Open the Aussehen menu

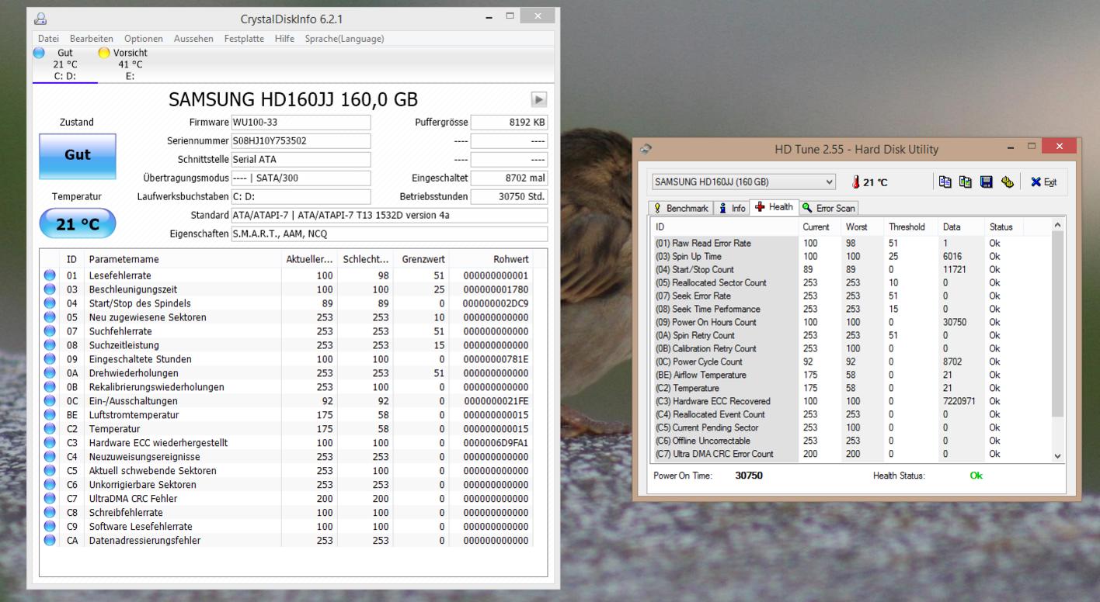tap(193, 38)
